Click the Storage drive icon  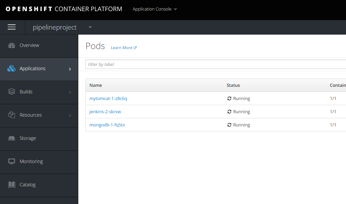[12, 138]
